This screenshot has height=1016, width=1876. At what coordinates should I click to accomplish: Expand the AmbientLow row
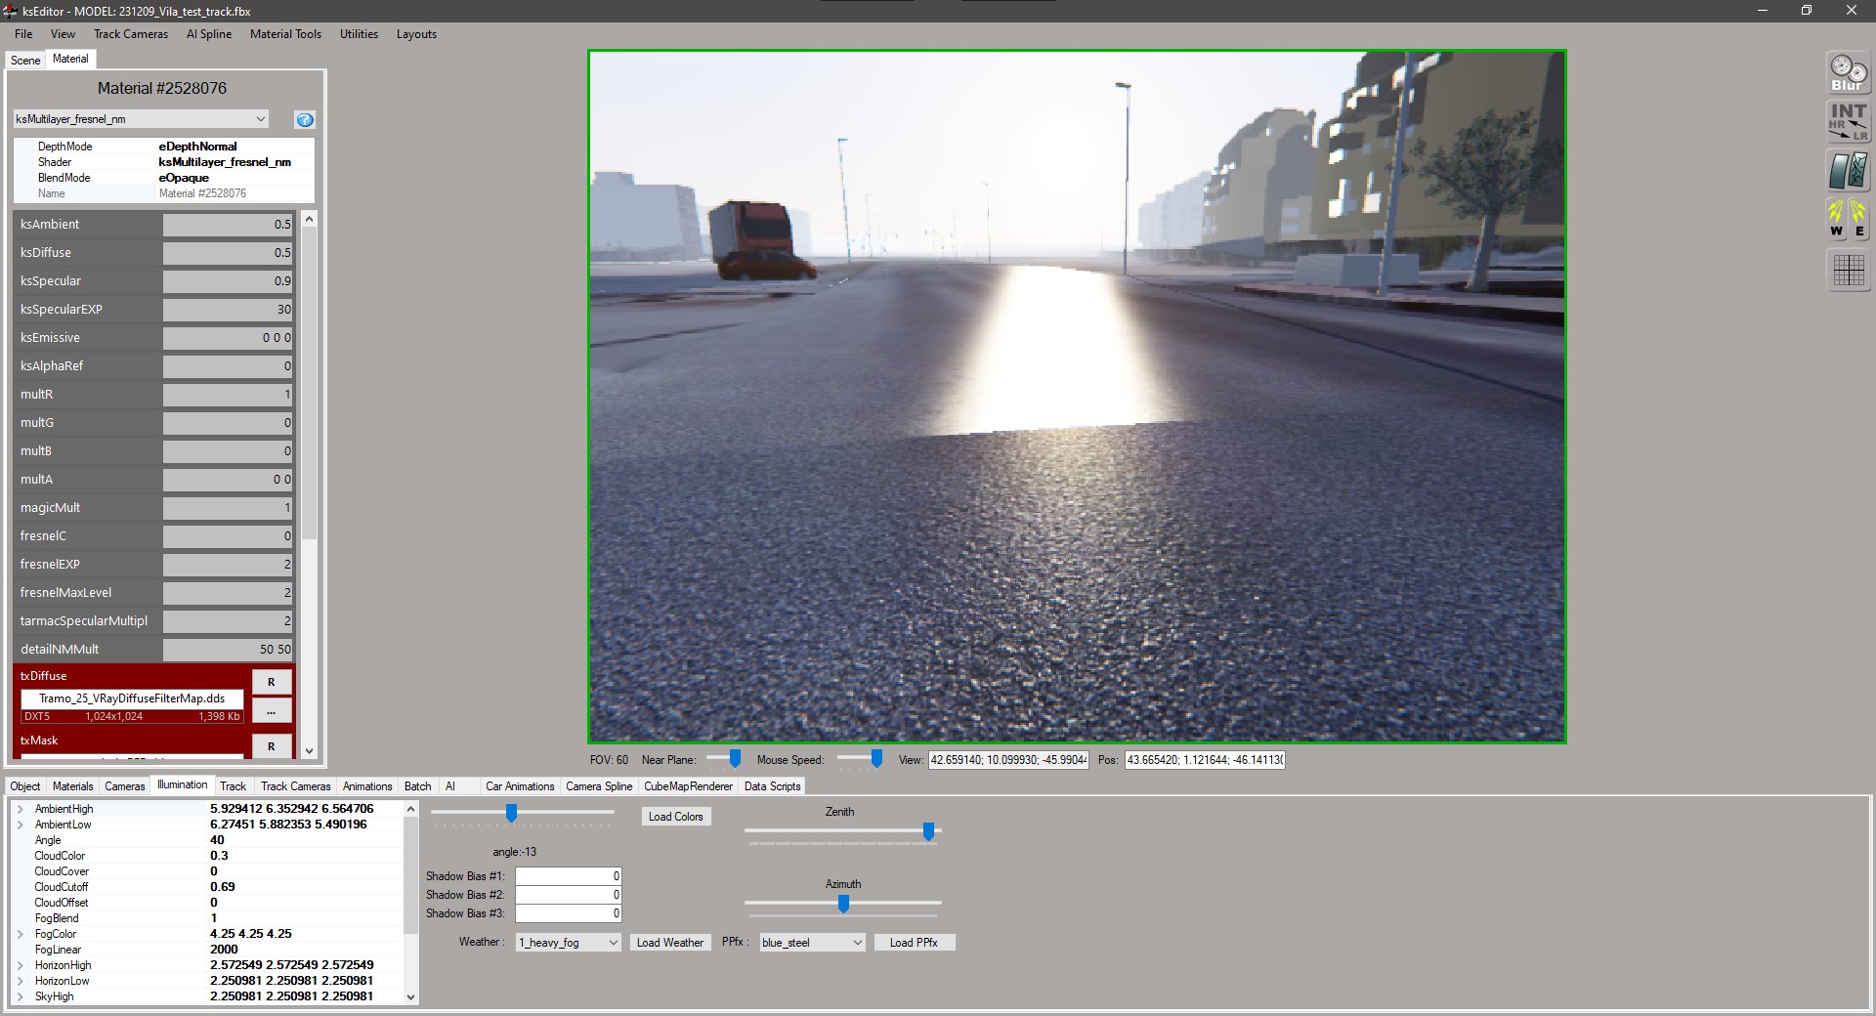[21, 825]
